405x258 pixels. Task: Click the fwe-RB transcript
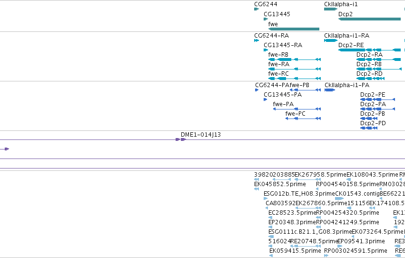click(295, 60)
